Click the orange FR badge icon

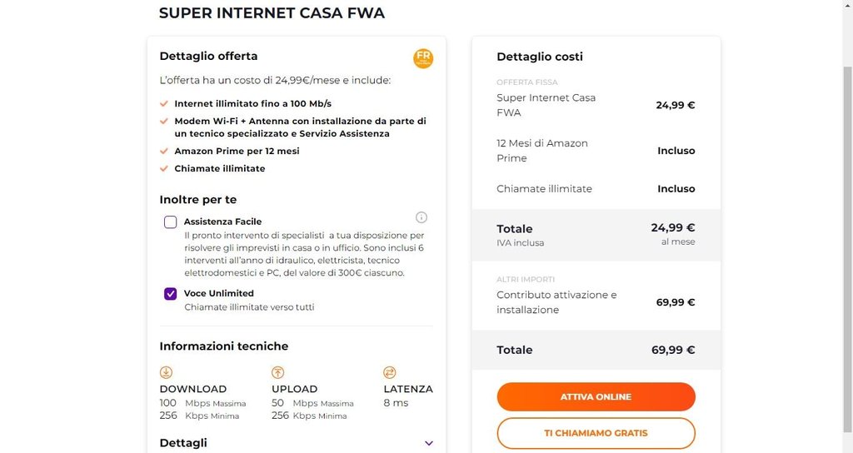[423, 58]
